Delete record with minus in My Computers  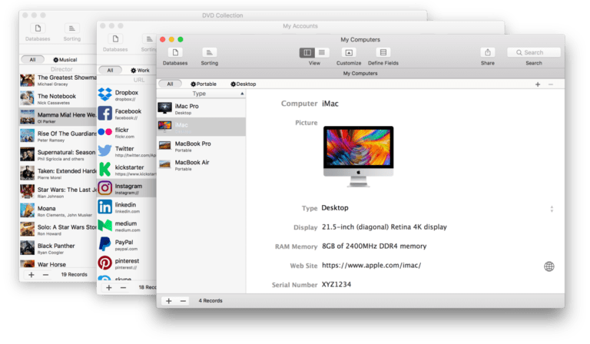pyautogui.click(x=183, y=301)
